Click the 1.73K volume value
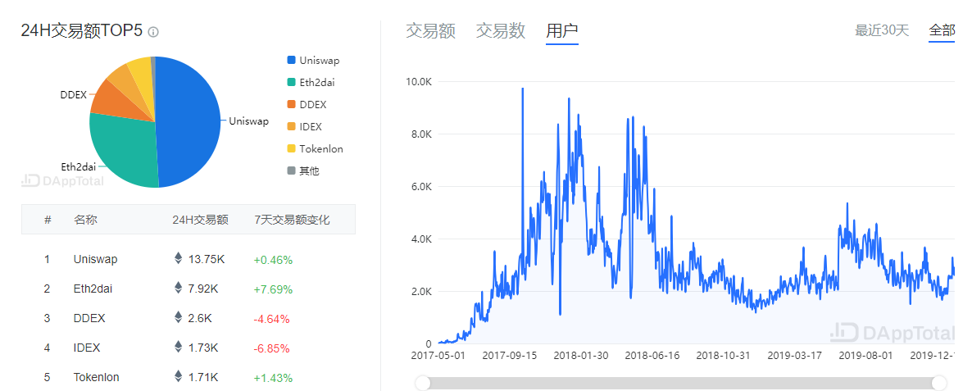Image resolution: width=972 pixels, height=391 pixels. [203, 348]
